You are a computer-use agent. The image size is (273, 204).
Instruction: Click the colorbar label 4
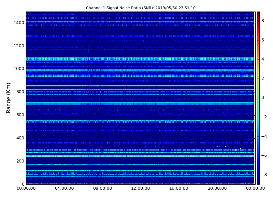263,59
